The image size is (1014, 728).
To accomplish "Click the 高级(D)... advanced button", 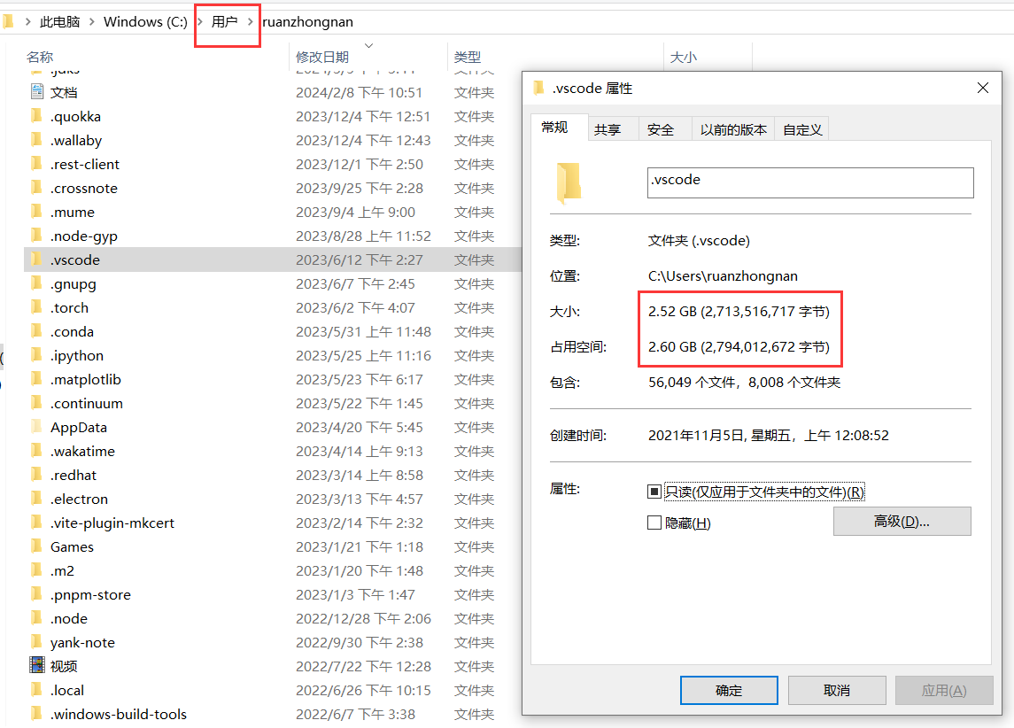I will coord(902,521).
